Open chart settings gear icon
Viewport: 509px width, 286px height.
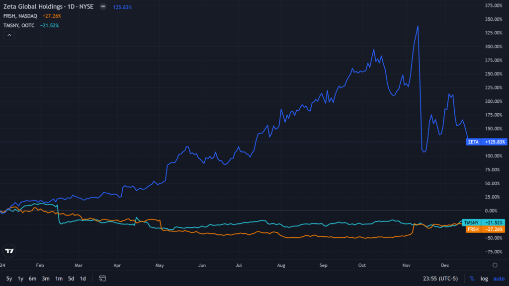pos(495,265)
